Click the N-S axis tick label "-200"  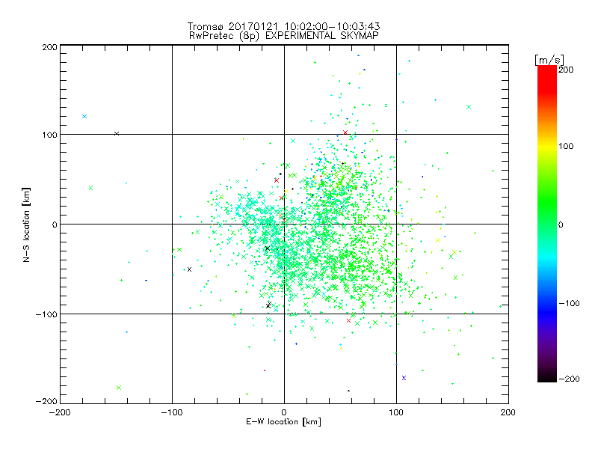click(x=46, y=401)
